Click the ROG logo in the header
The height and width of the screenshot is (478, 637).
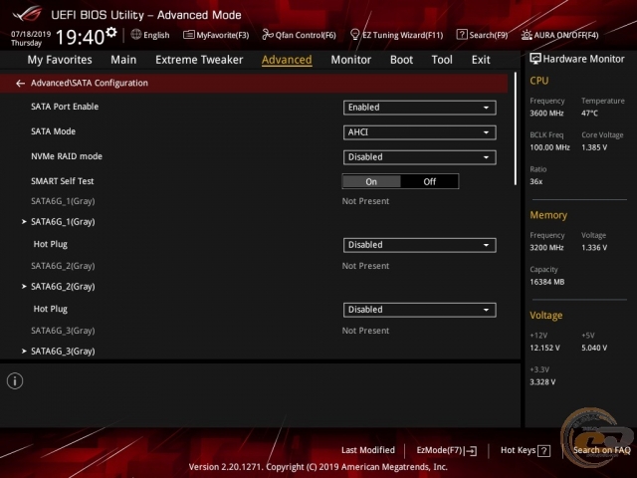[27, 14]
